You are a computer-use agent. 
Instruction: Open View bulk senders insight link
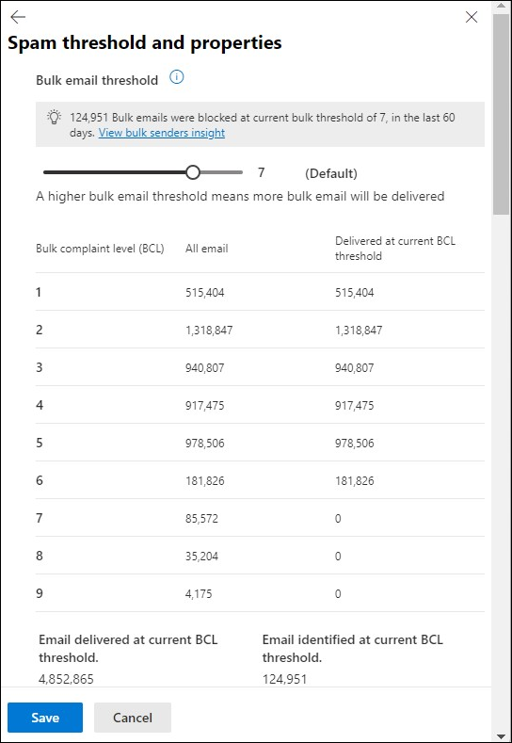point(162,133)
